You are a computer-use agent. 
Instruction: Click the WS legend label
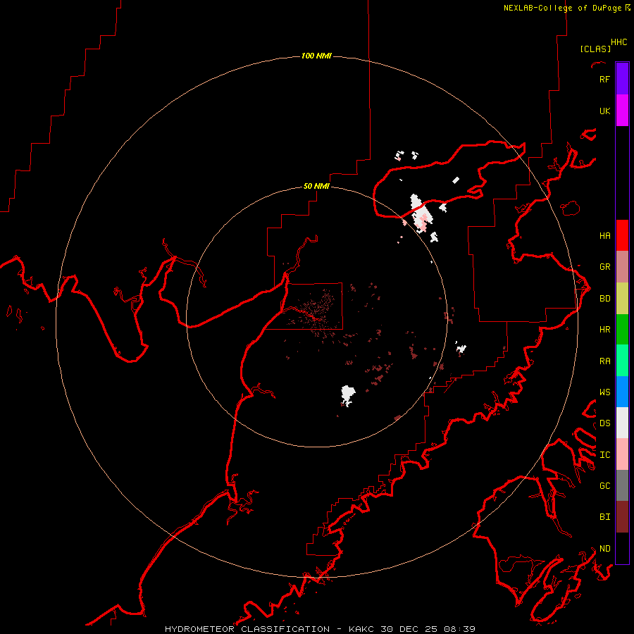click(x=604, y=392)
